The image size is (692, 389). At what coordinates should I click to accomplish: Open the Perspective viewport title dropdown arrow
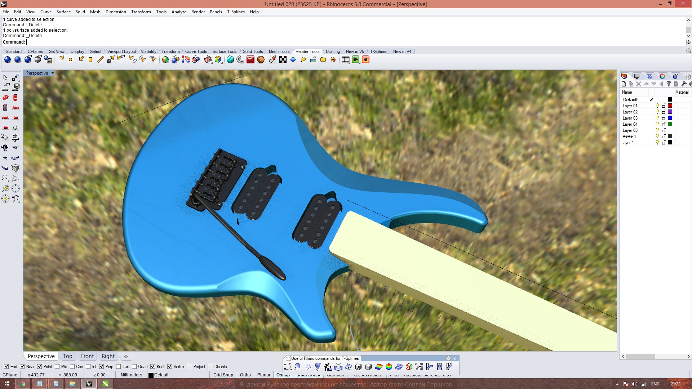53,73
